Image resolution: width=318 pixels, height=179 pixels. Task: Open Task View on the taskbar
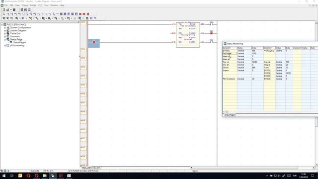click(12, 176)
